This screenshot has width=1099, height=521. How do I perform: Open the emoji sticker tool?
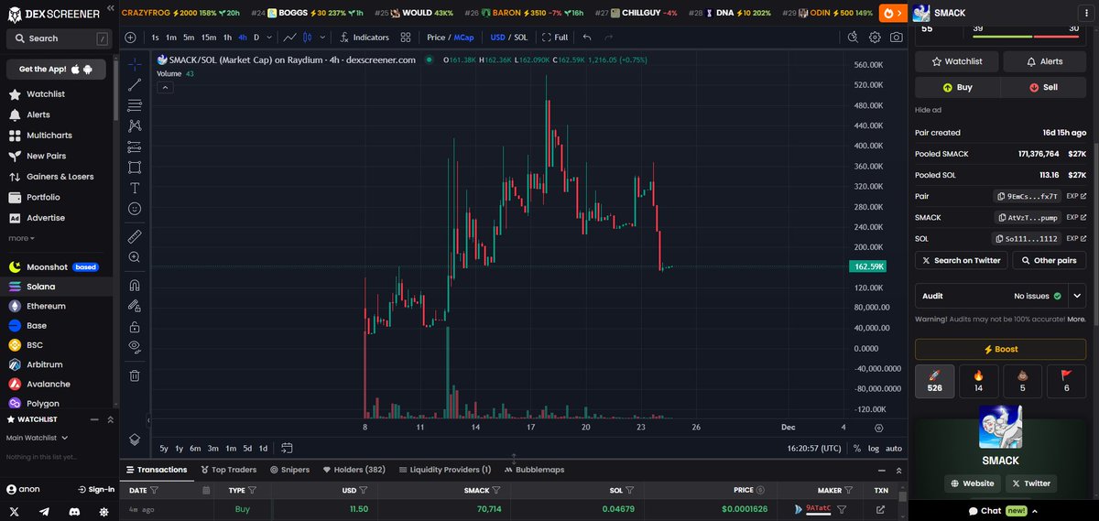(135, 209)
